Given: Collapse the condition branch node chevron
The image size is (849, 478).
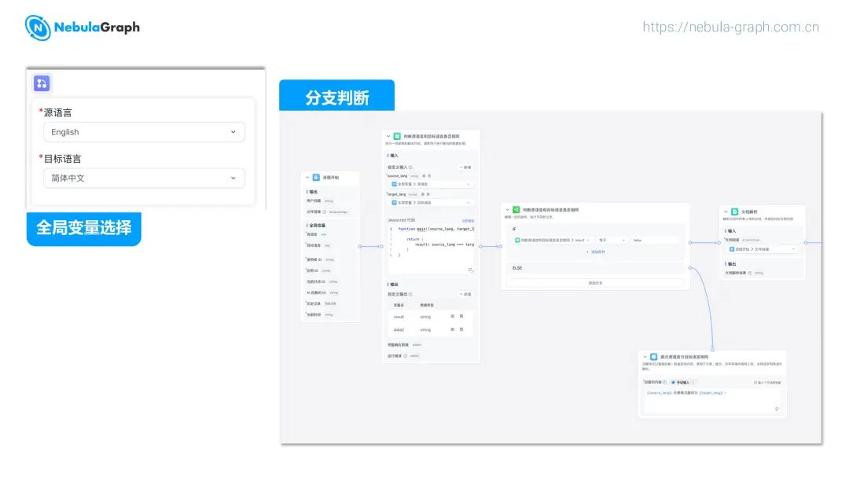Looking at the screenshot, I should pos(507,210).
